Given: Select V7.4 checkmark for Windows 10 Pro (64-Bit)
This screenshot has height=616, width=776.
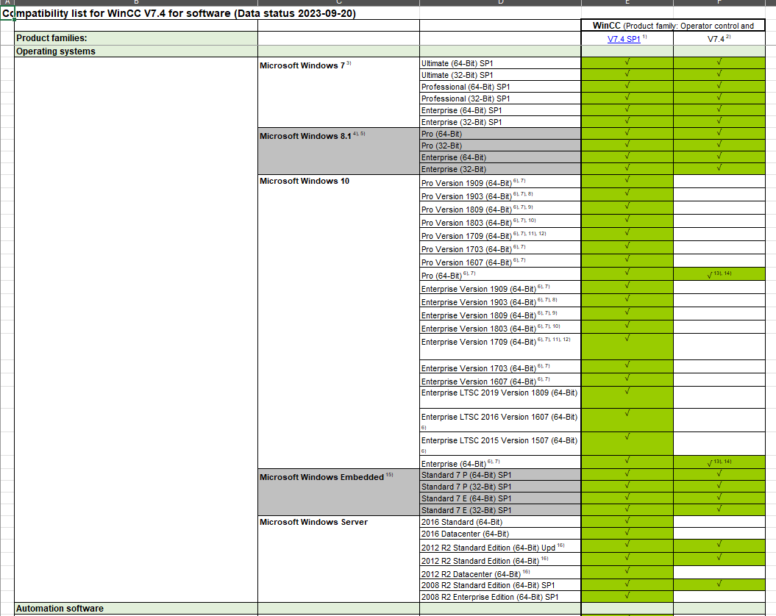Looking at the screenshot, I should [x=719, y=275].
